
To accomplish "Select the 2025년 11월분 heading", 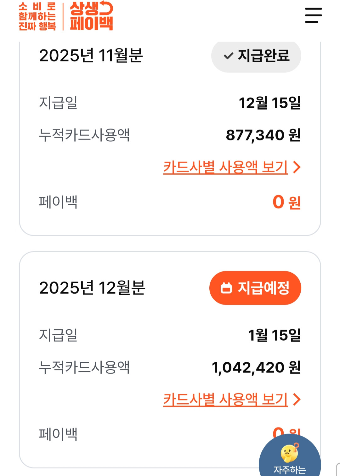I will [x=91, y=56].
